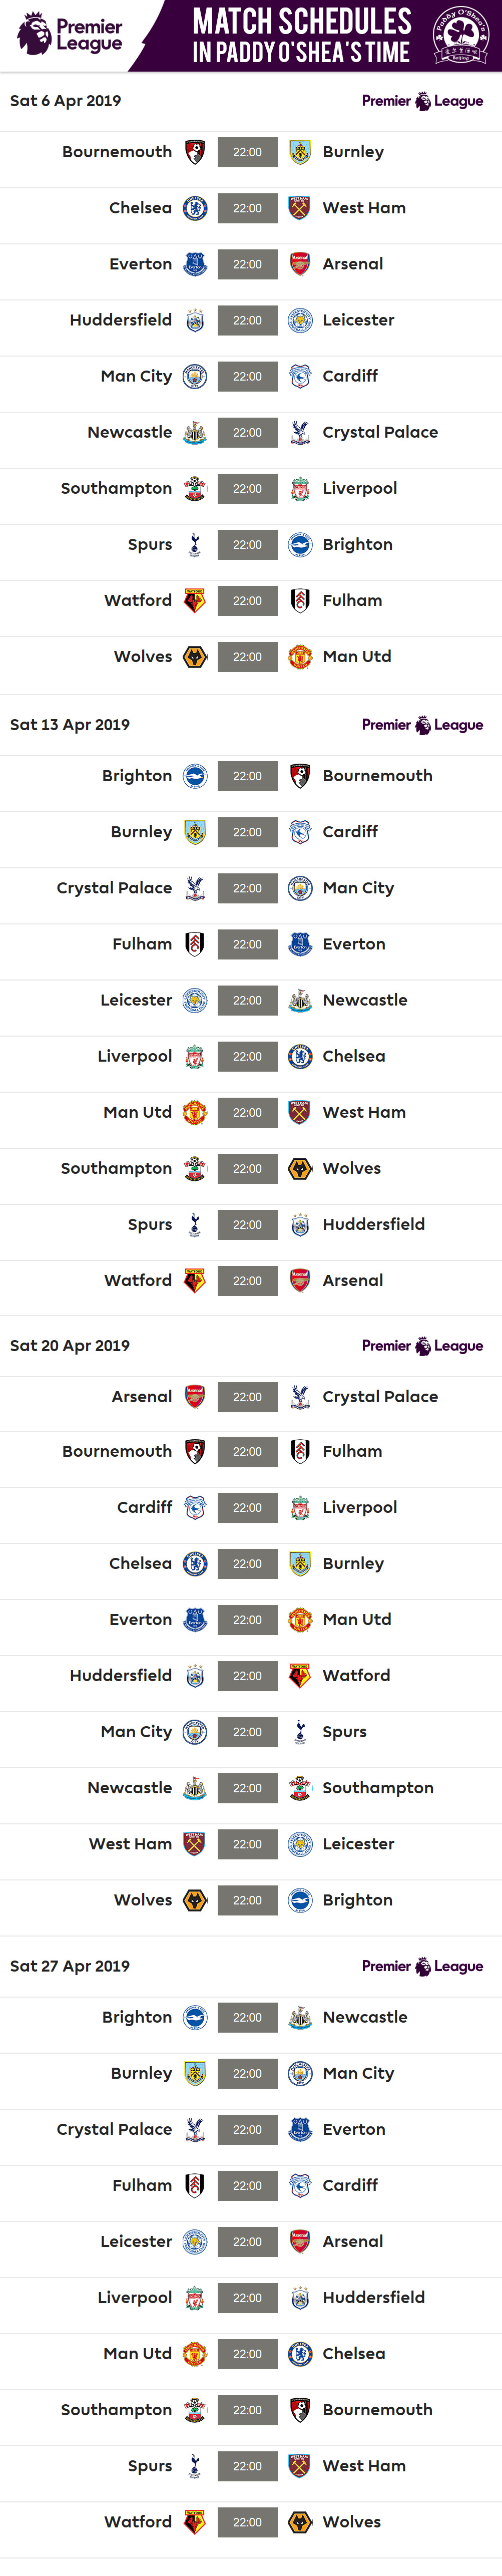Screen dimensions: 502x2576
Task: Select Liverpool crest in Southampton vs Liverpool row
Action: pyautogui.click(x=299, y=489)
